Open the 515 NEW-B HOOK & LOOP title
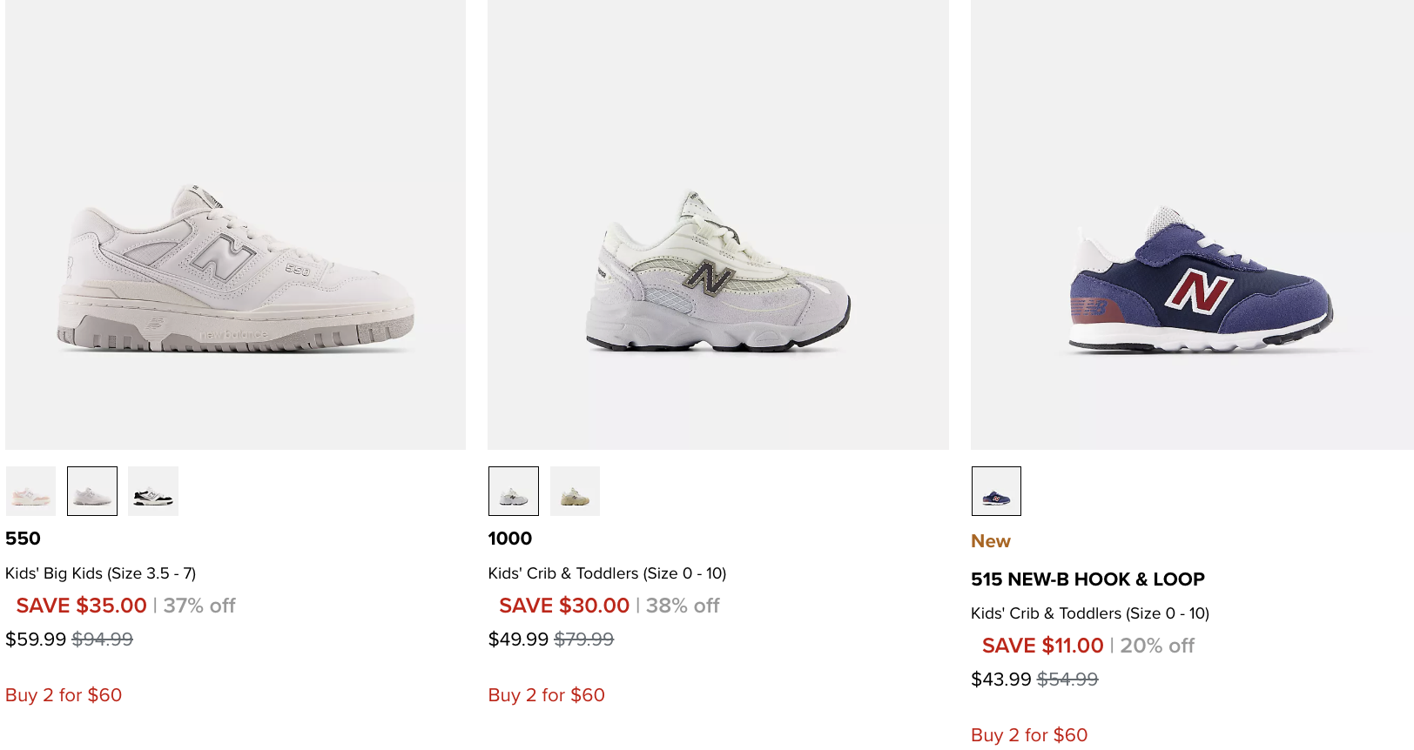 pos(1087,579)
